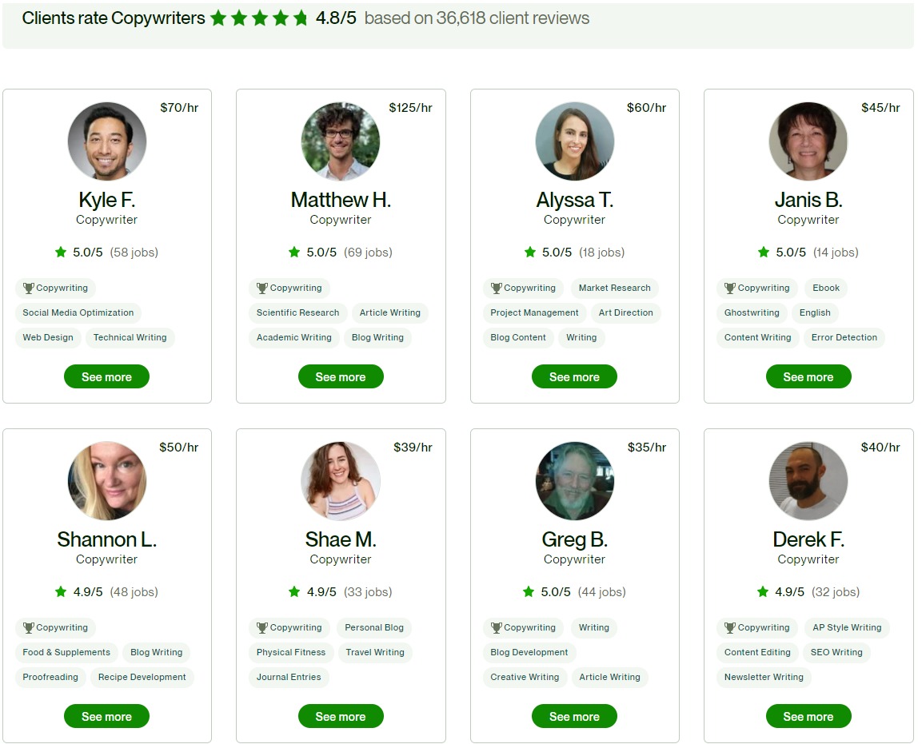The image size is (922, 744).
Task: Click Derek F.'s profile picture
Action: (808, 481)
